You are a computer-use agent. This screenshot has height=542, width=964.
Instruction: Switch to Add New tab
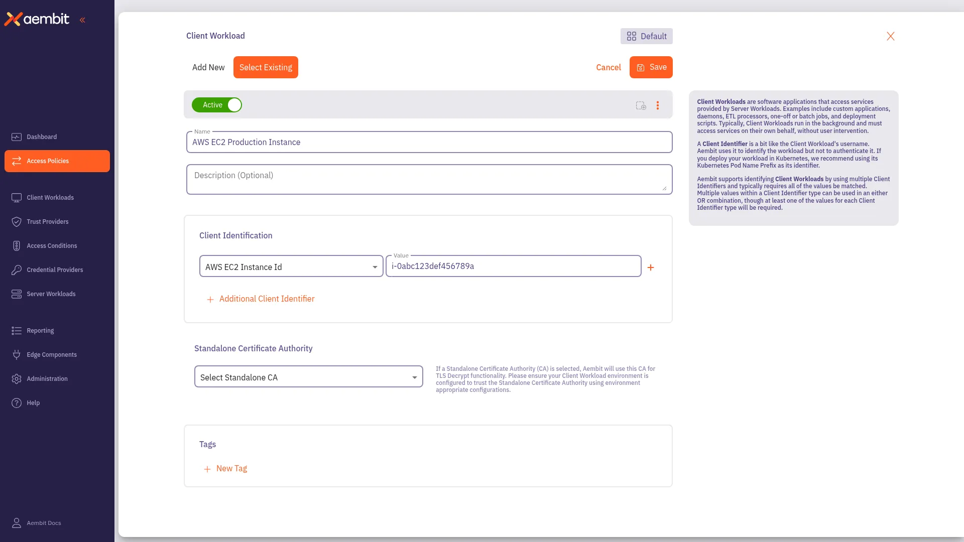[x=208, y=67]
